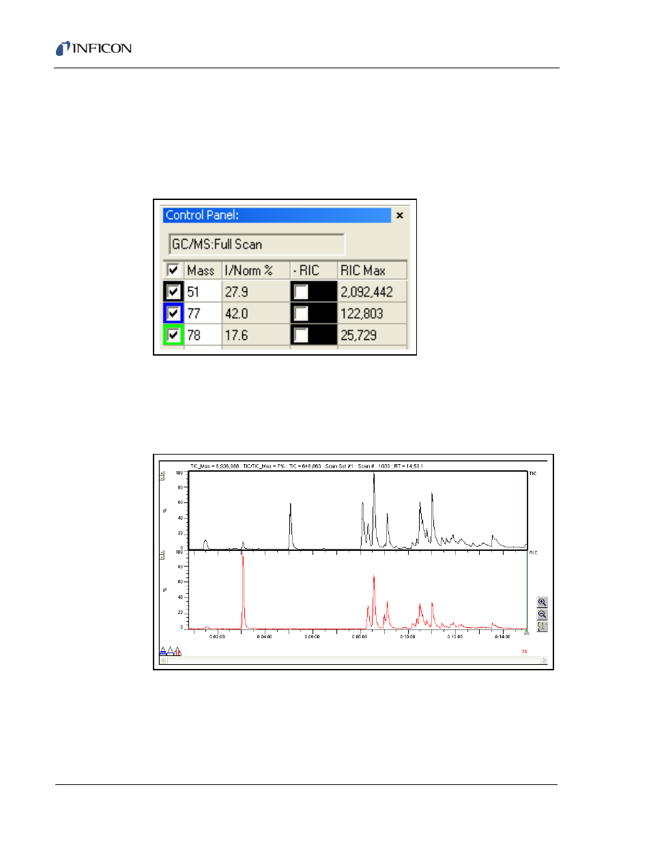This screenshot has height=843, width=651.
Task: Select the RIC Max value 2,092,442
Action: tap(373, 292)
